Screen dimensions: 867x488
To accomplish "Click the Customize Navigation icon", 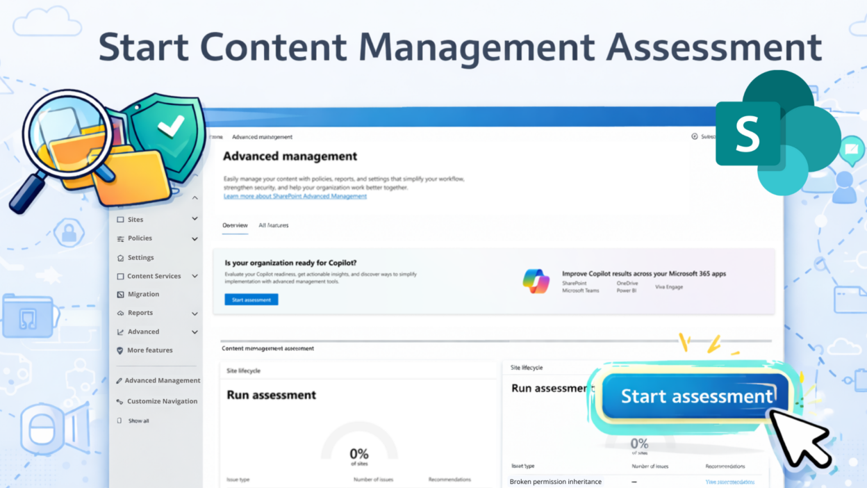I will [x=119, y=402].
